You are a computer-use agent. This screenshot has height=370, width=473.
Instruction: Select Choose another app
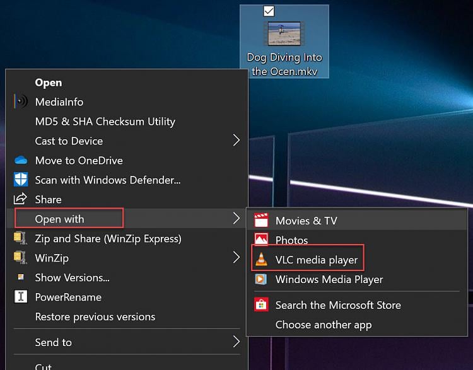click(357, 325)
